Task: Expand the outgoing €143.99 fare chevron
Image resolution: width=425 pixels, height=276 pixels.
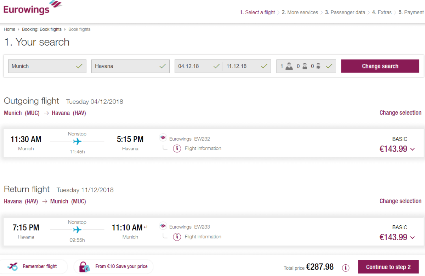Action: click(412, 149)
